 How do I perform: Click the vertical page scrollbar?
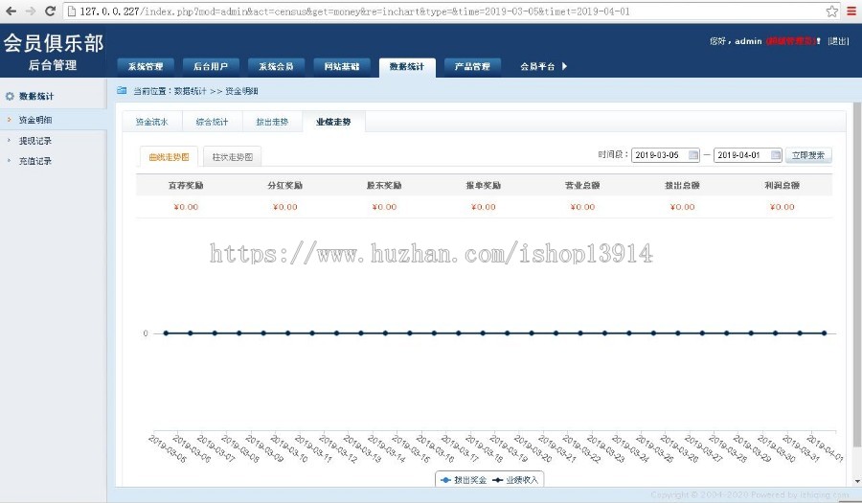pyautogui.click(x=857, y=275)
